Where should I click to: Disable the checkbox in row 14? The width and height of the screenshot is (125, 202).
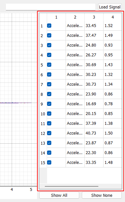pos(49,153)
